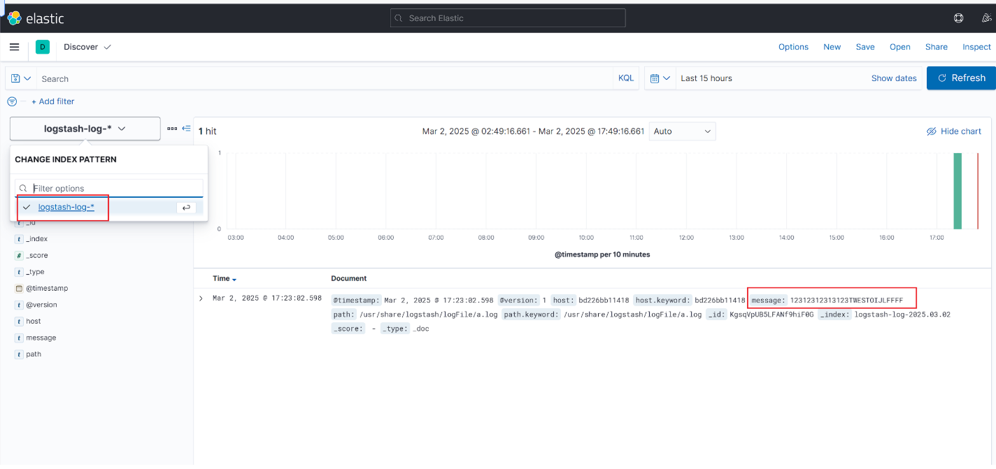Click the @version field type icon

click(x=19, y=305)
